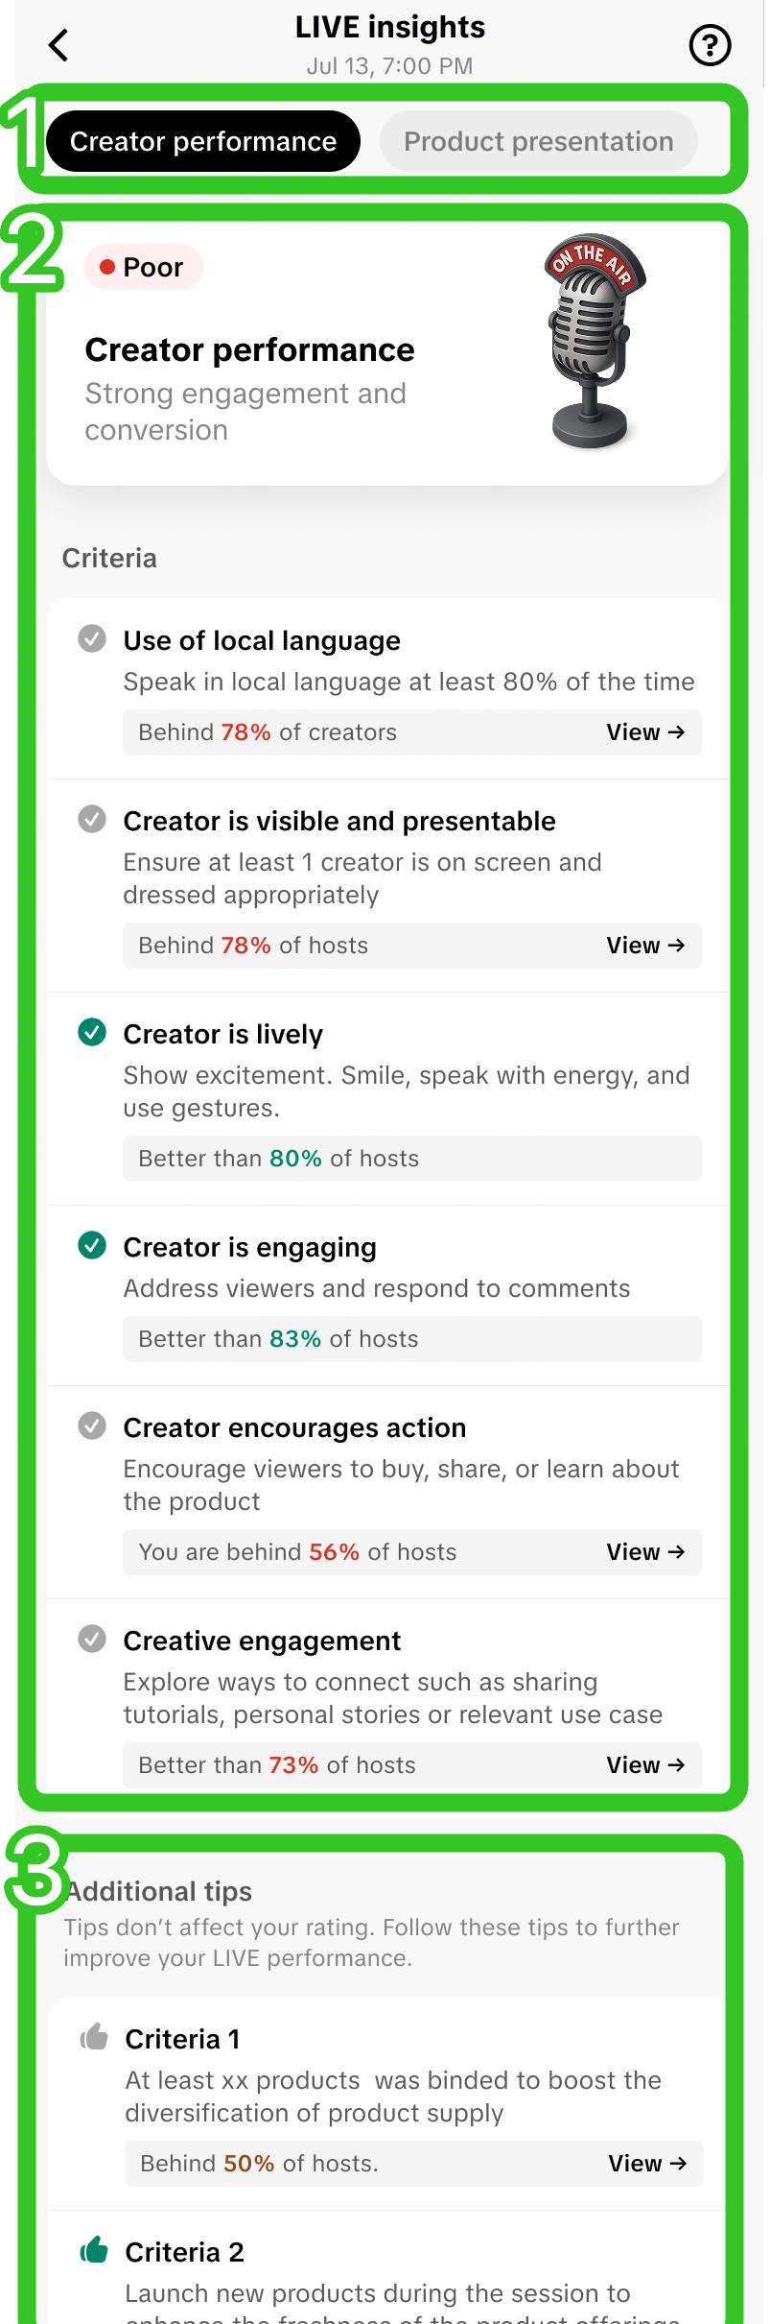Open View link for Creative engagement
The image size is (770, 2324).
(x=645, y=1765)
